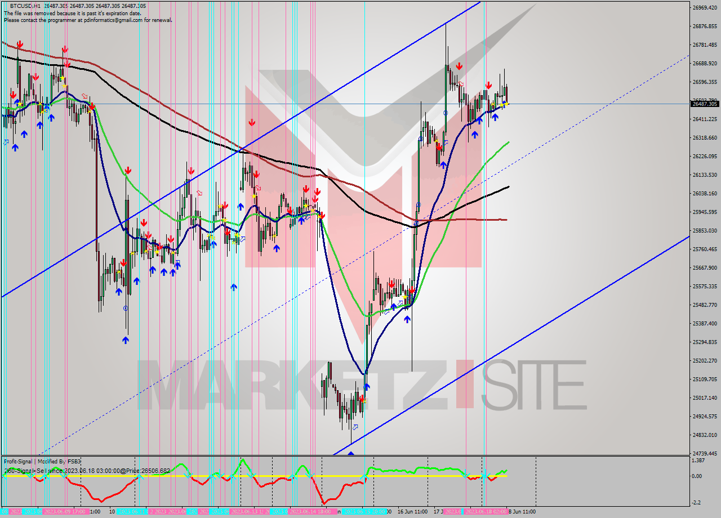Click the 26226.095 price axis label

[x=705, y=157]
